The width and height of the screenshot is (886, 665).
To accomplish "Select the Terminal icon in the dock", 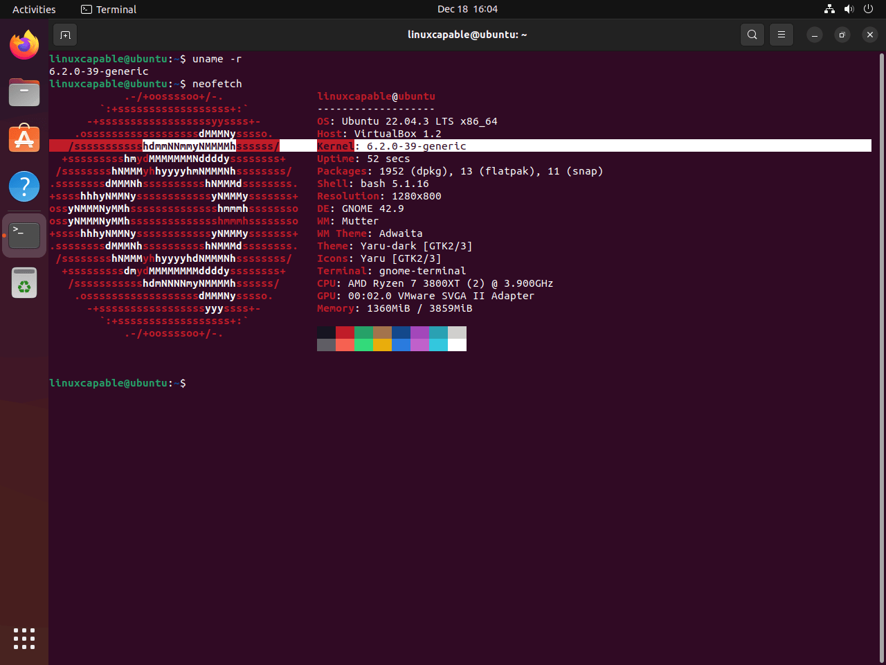I will pyautogui.click(x=24, y=236).
